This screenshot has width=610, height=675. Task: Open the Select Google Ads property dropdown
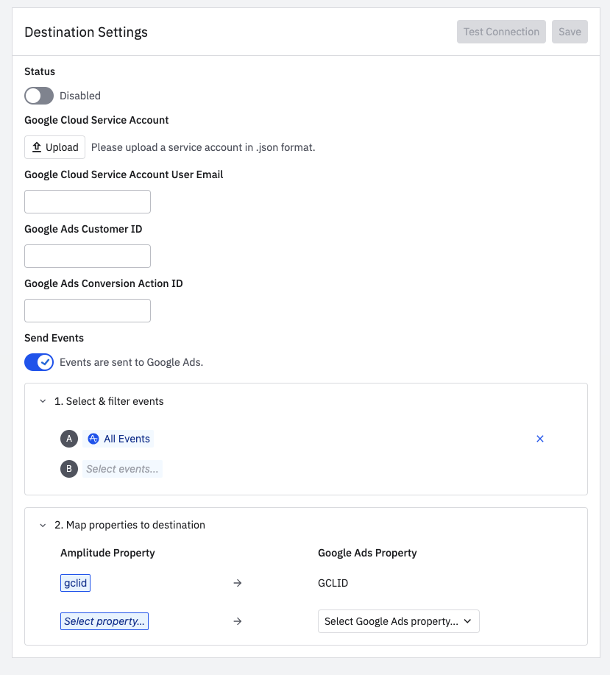tap(398, 621)
